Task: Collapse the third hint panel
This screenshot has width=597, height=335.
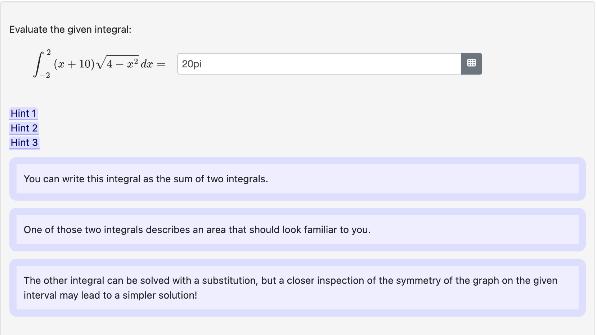Action: pos(24,142)
